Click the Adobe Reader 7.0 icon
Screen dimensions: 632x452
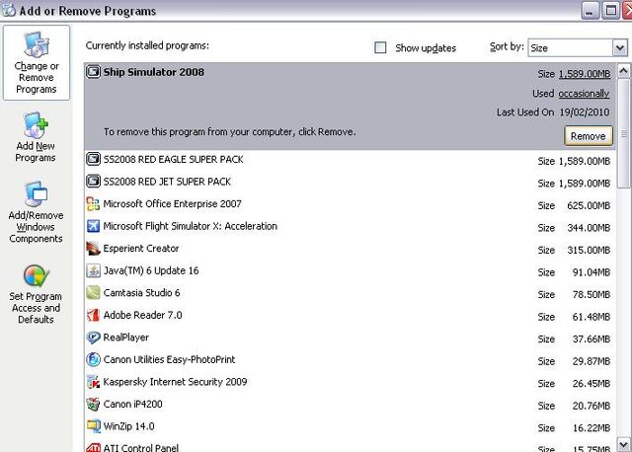point(93,315)
